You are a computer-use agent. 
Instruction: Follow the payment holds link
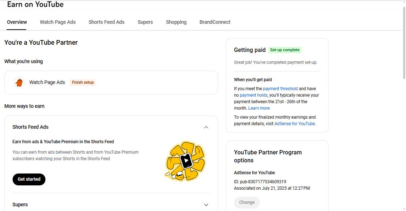click(253, 95)
